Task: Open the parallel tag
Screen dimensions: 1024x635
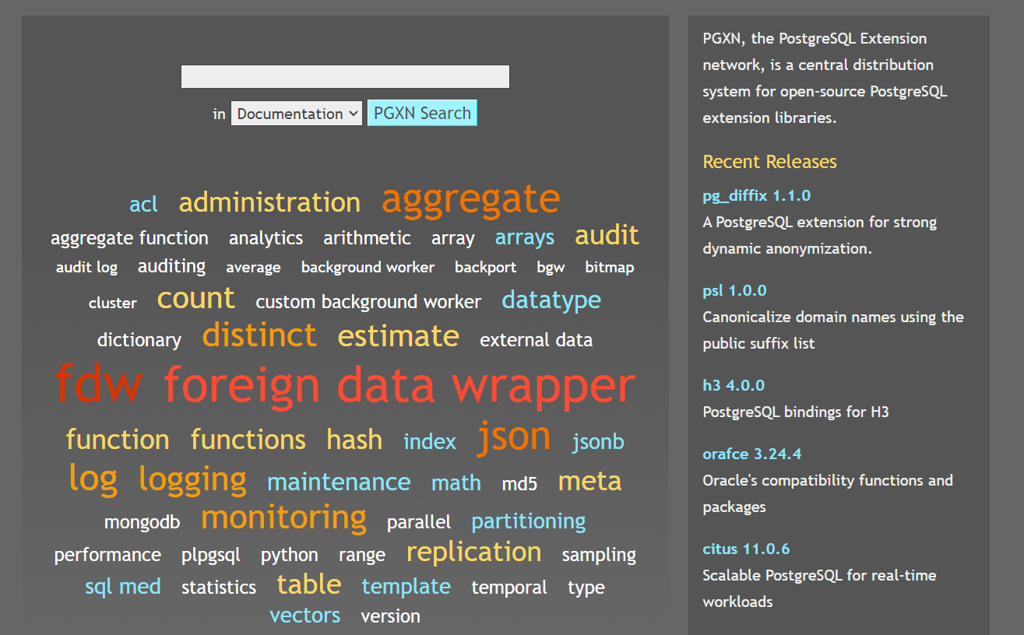Action: 418,522
